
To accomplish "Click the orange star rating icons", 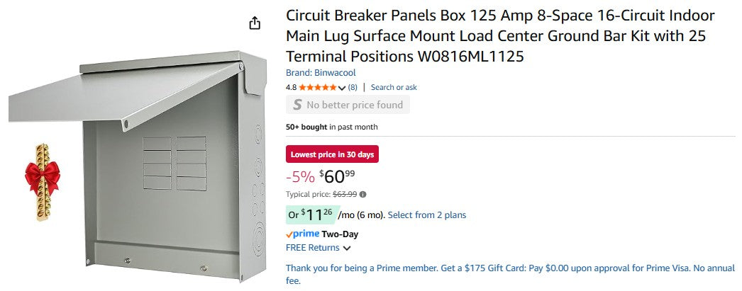I will pyautogui.click(x=318, y=87).
